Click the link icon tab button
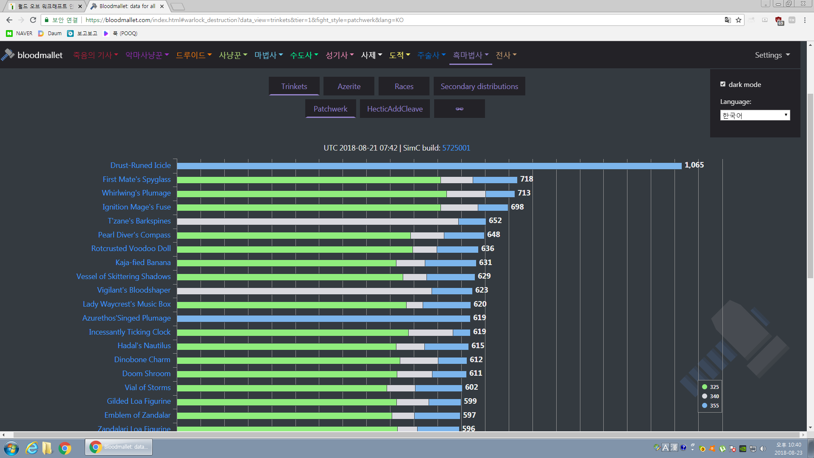Screen dimensions: 814x458 point(460,109)
